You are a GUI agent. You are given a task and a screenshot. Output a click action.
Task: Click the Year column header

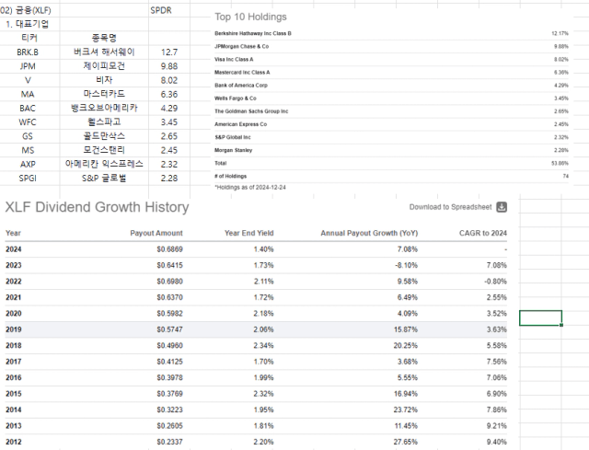click(13, 233)
